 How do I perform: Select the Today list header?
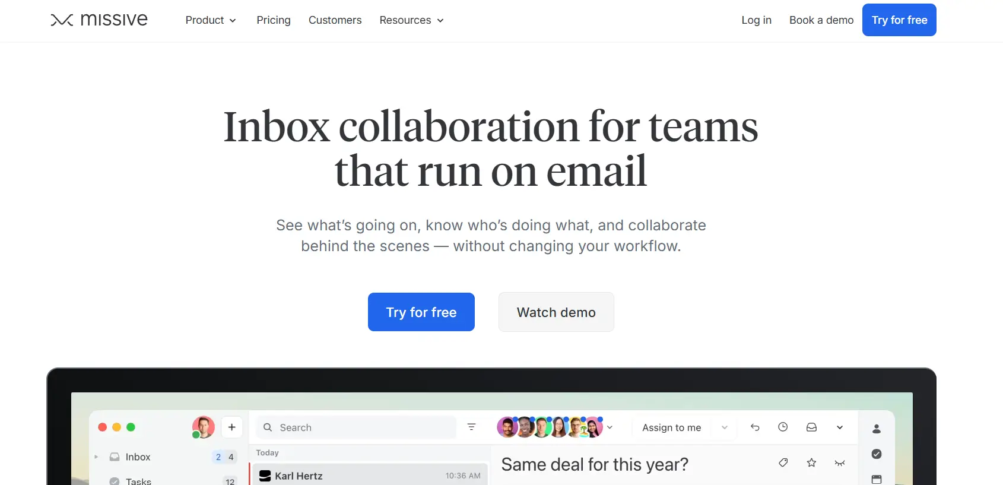(x=267, y=452)
